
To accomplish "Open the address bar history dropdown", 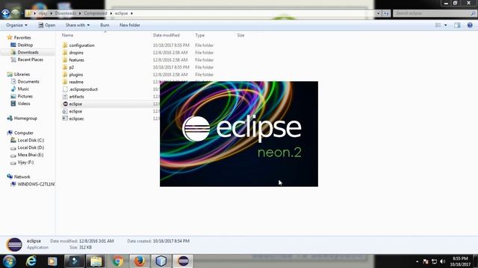I will tap(379, 13).
